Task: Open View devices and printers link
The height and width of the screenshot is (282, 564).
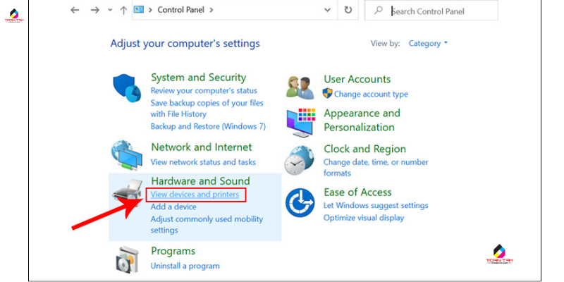Action: (195, 195)
